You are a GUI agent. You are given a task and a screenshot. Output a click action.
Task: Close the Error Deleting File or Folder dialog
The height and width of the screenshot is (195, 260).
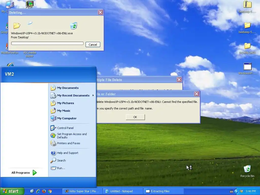point(197,94)
